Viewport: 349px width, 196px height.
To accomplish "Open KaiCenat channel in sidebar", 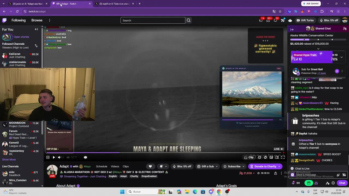I will (x=20, y=56).
